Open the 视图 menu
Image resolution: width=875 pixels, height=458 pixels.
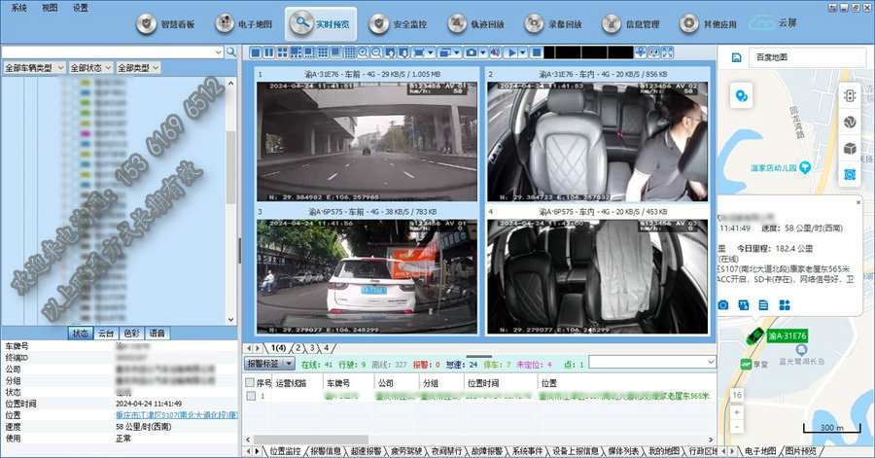pos(51,7)
